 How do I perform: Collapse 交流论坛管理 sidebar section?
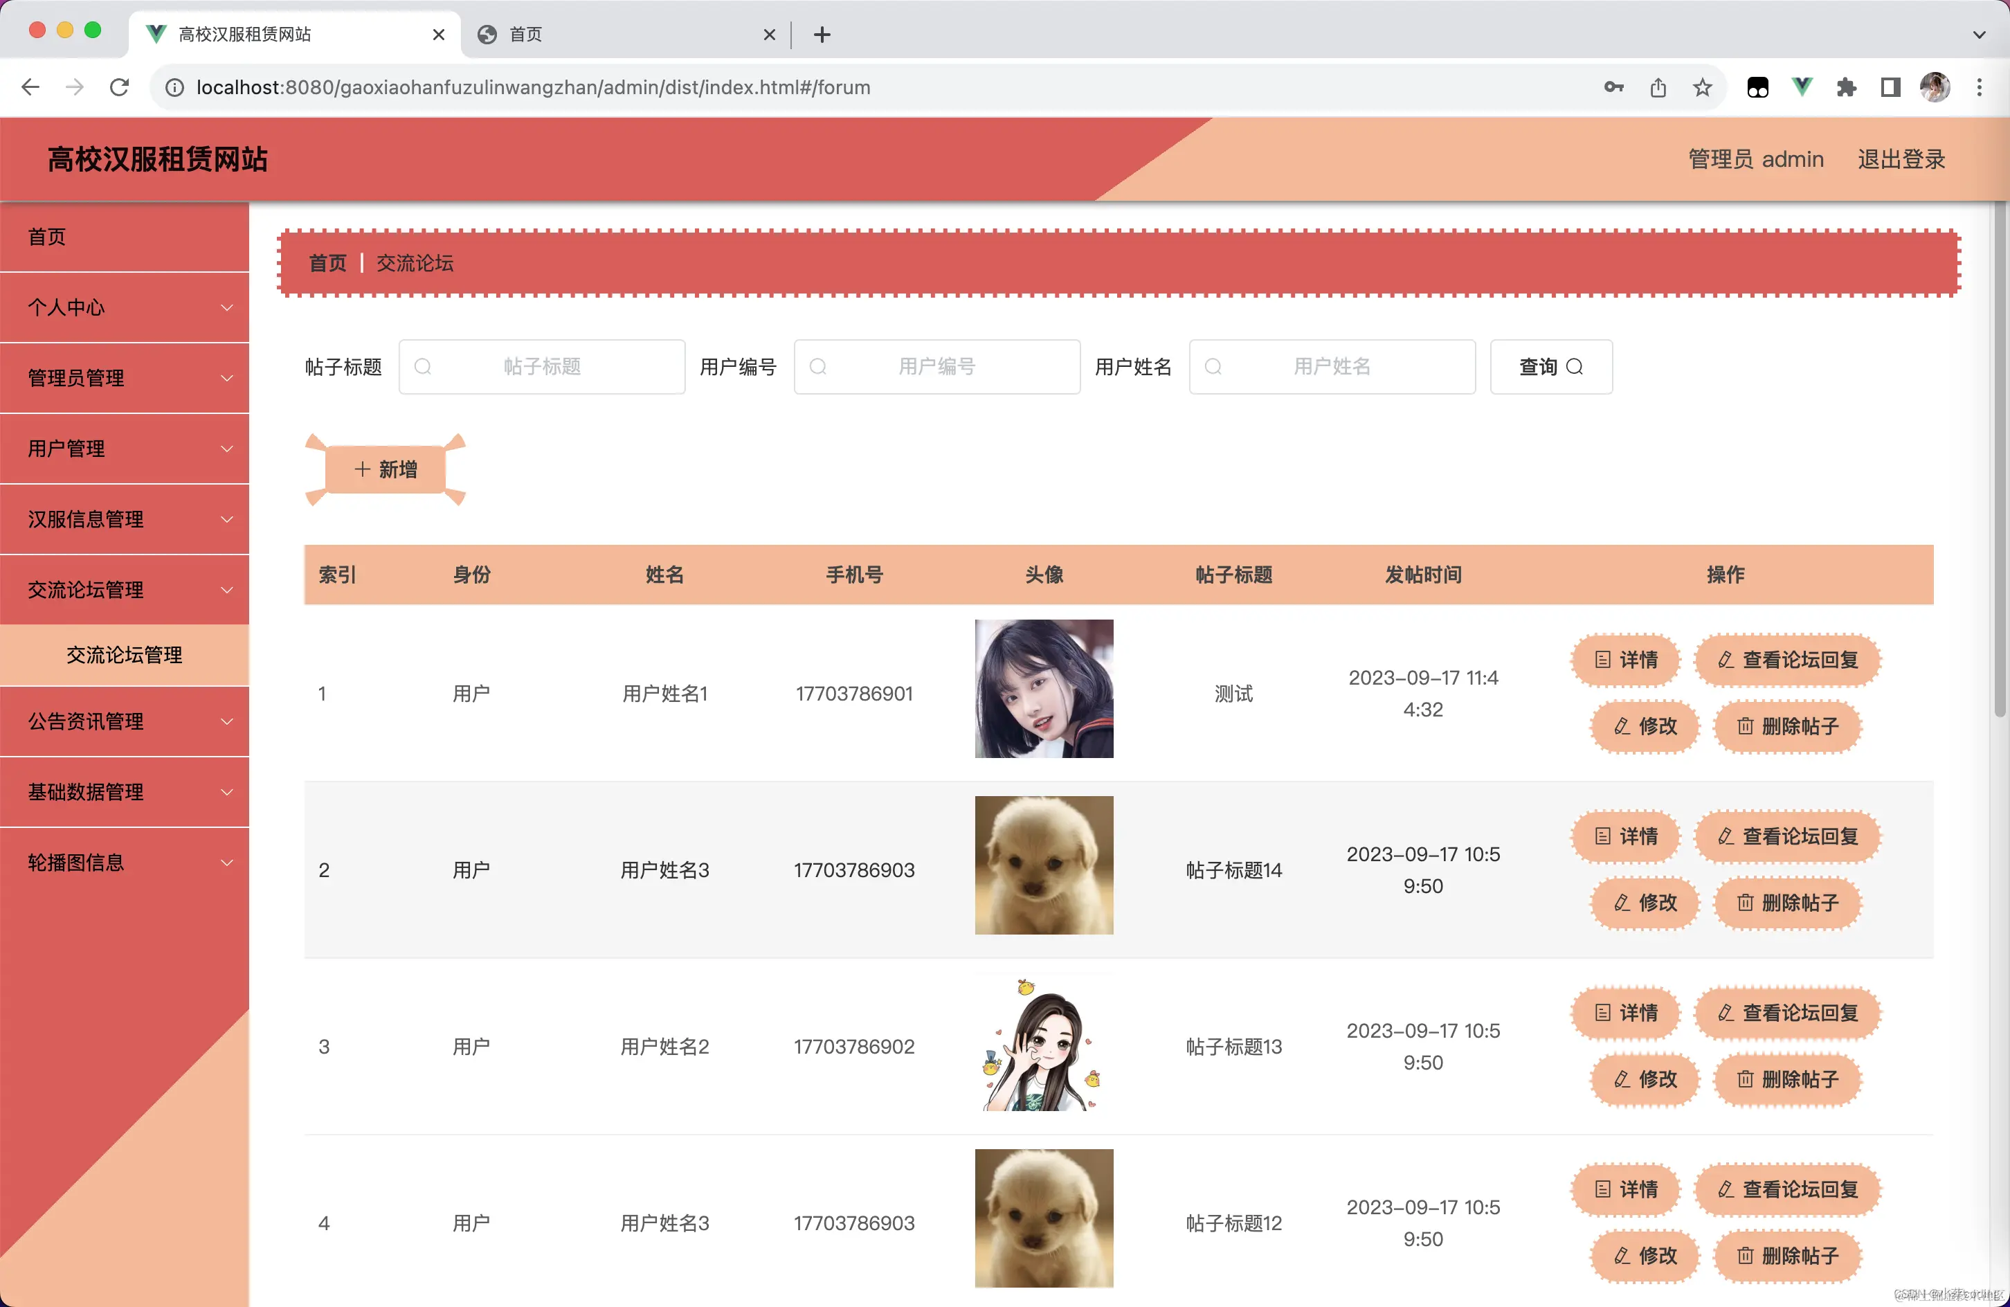[x=125, y=590]
